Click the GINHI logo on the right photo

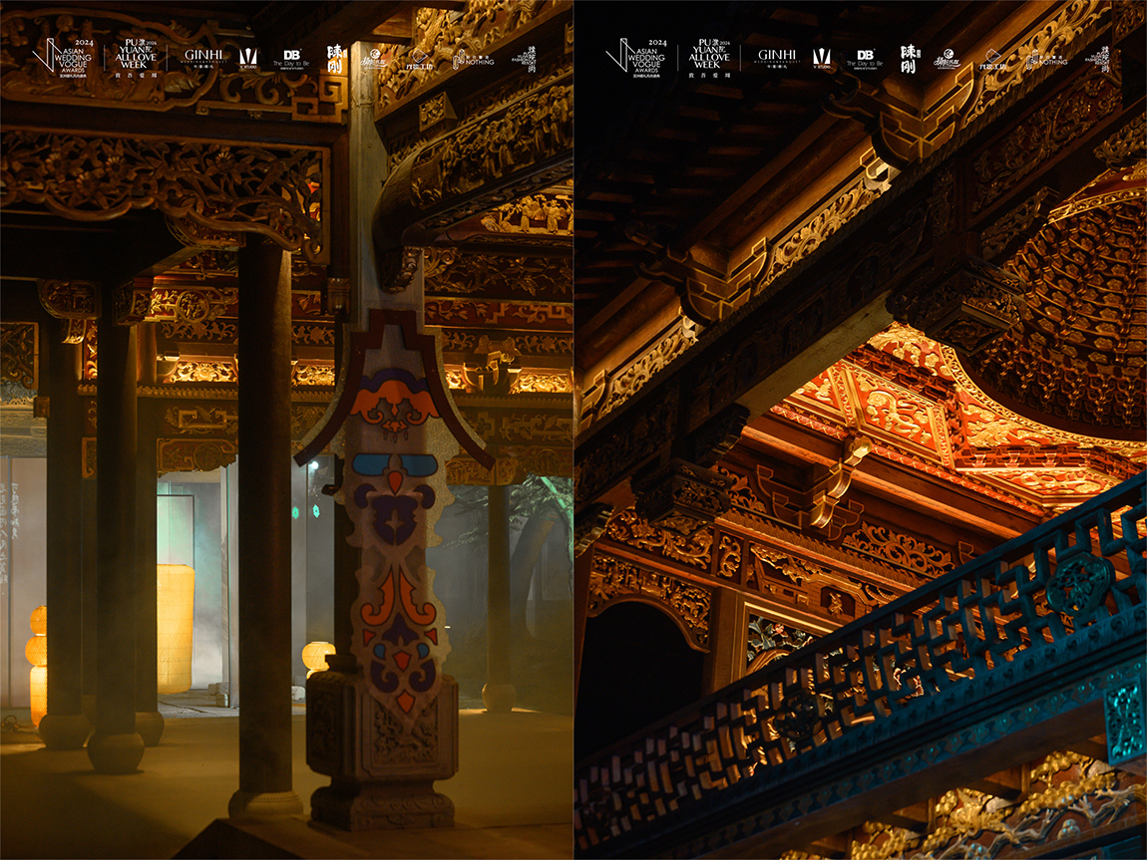(776, 58)
